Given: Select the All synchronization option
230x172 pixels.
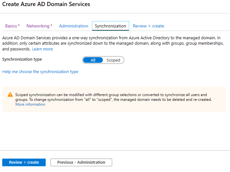Looking at the screenshot, I should click(93, 60).
